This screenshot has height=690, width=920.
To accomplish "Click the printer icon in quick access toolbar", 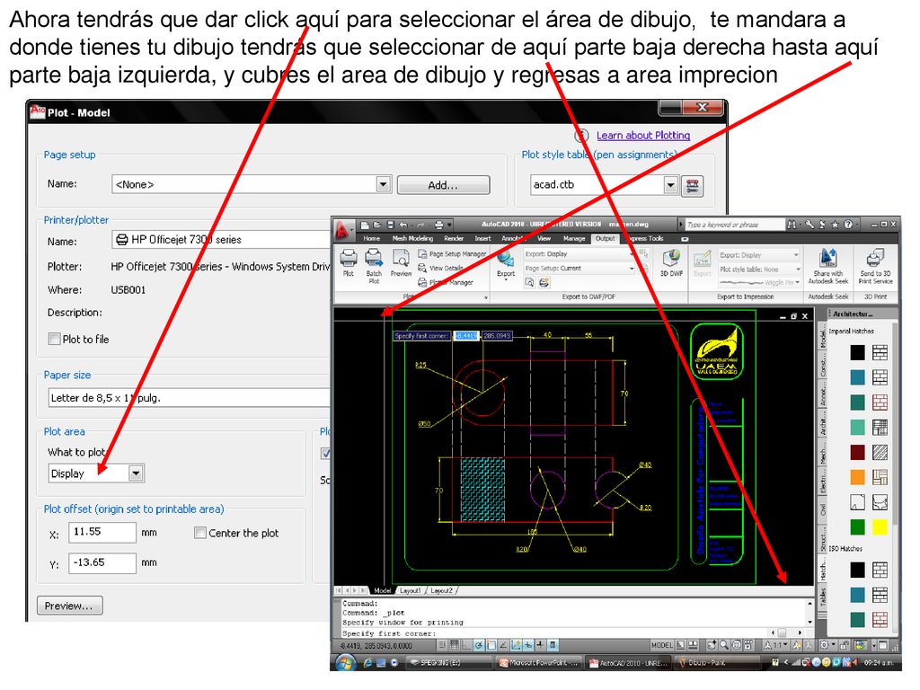I will (x=438, y=225).
